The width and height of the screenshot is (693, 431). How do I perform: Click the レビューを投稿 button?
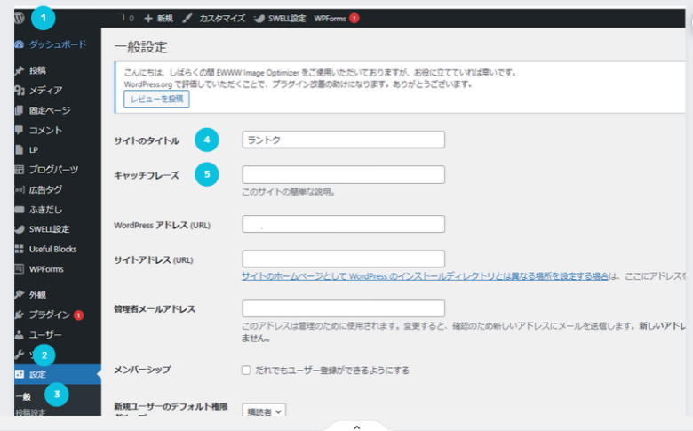coord(156,99)
